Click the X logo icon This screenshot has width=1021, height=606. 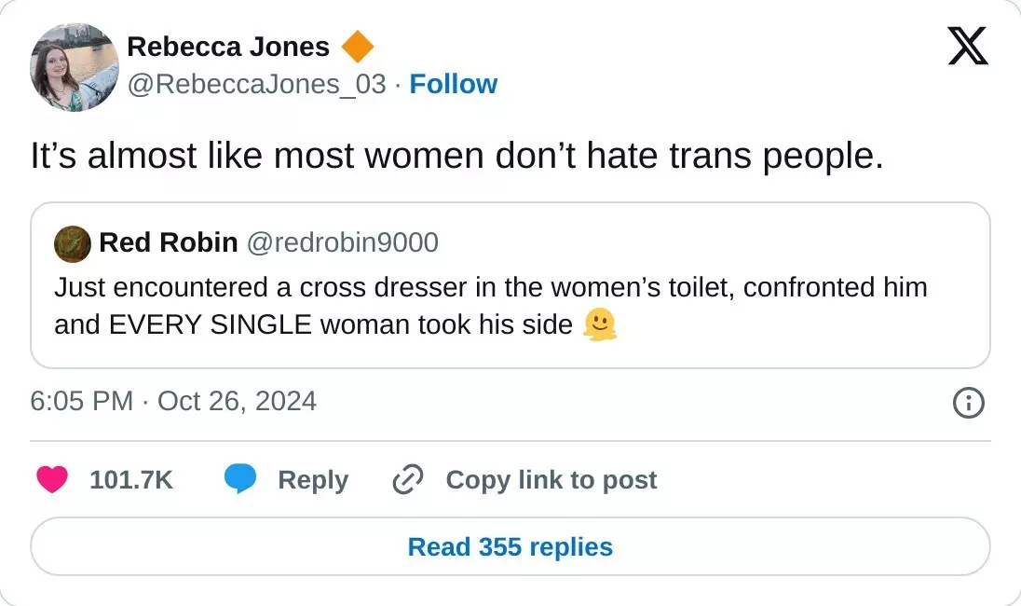coord(968,45)
